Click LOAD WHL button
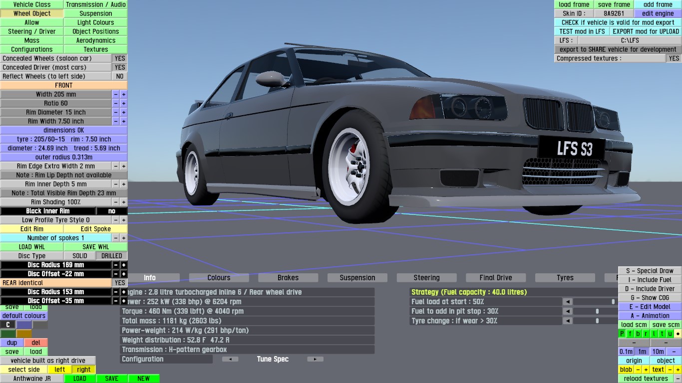The width and height of the screenshot is (682, 383). 32,247
